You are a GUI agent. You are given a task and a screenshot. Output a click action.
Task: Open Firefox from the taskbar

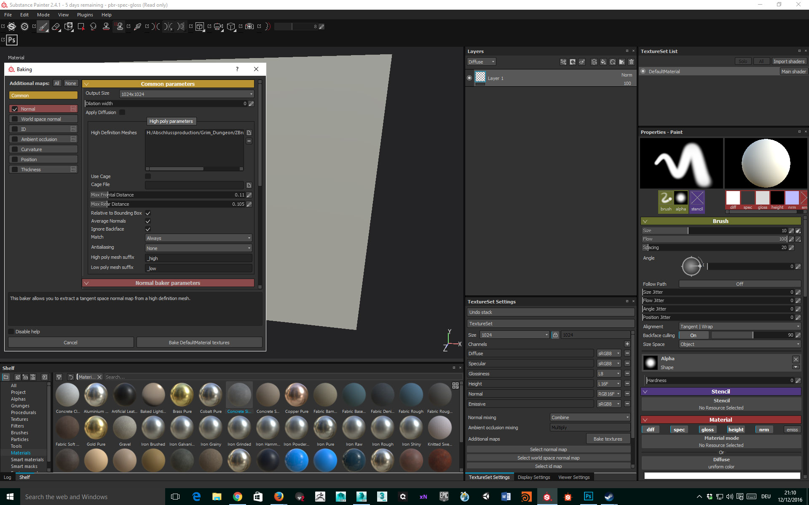(x=279, y=497)
